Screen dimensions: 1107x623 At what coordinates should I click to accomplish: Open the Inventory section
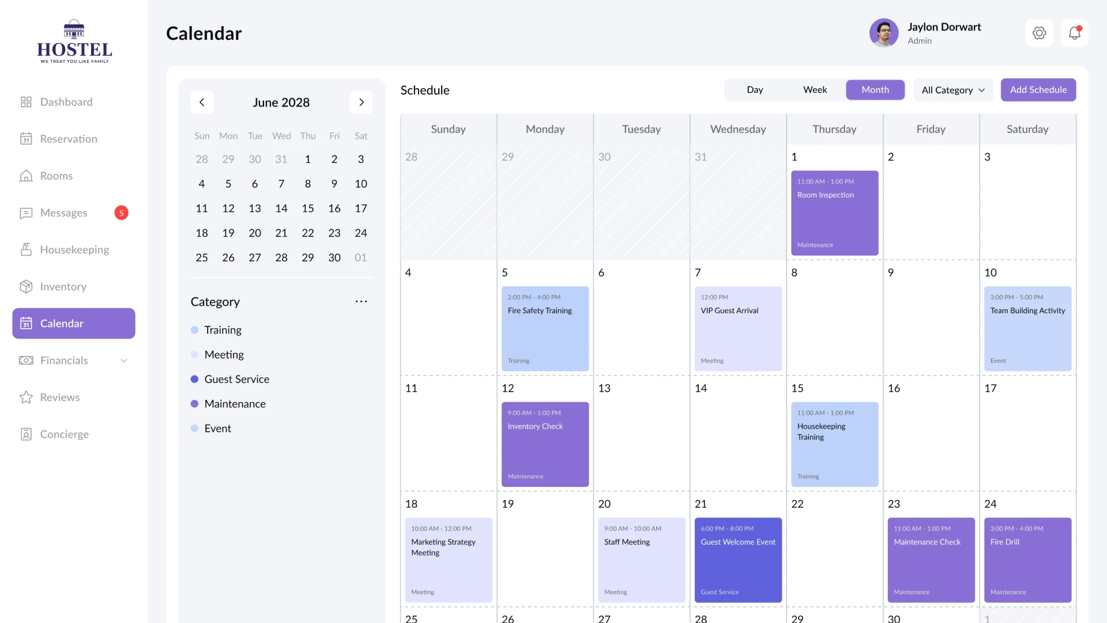[63, 286]
